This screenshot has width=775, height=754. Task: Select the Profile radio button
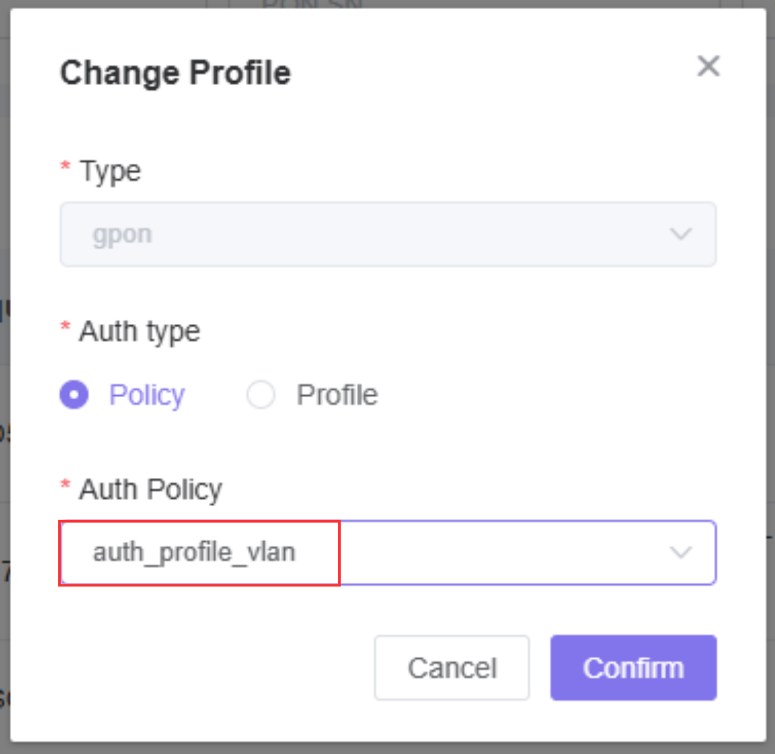(260, 396)
